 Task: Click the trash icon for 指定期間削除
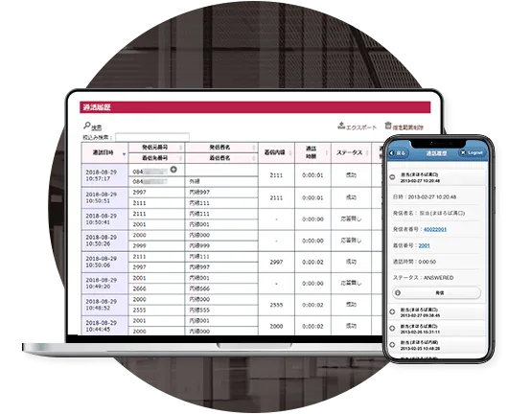pos(388,125)
